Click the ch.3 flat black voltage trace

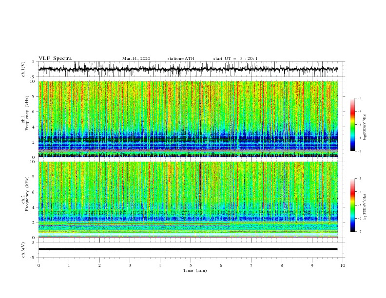(188, 249)
